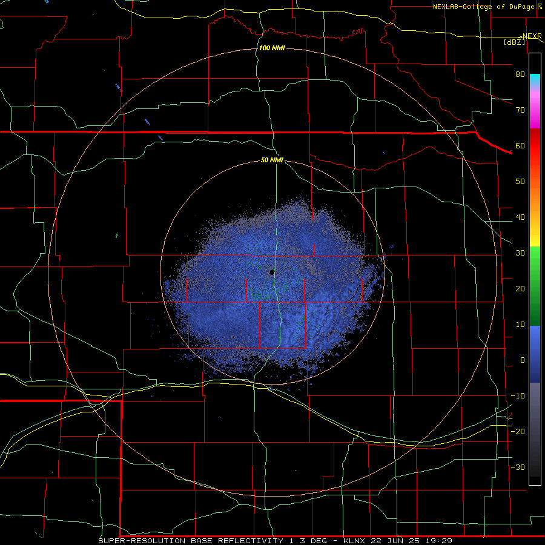Click the KLNX station identifier in caption
This screenshot has height=545, width=545.
coord(355,541)
